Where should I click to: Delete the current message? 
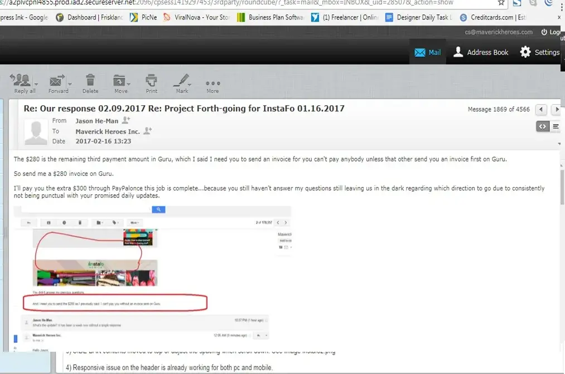(90, 83)
